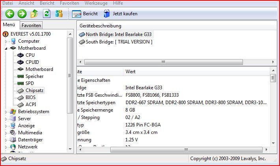Select the top-level Motherboard tree node
This screenshot has height=166, width=280.
32,48
